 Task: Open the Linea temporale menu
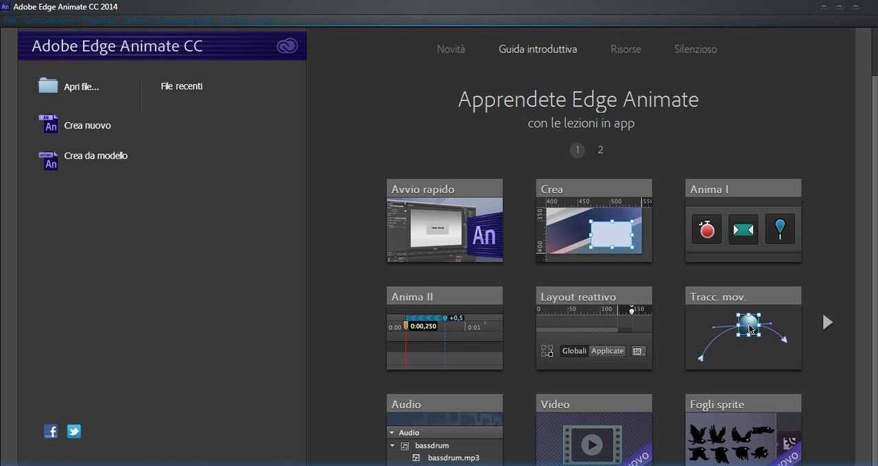(185, 20)
